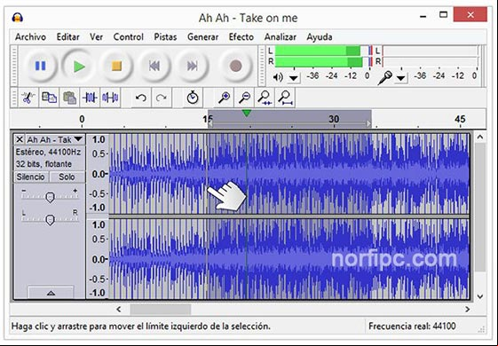This screenshot has width=498, height=346.
Task: Zoom out of the waveform
Action: click(244, 97)
